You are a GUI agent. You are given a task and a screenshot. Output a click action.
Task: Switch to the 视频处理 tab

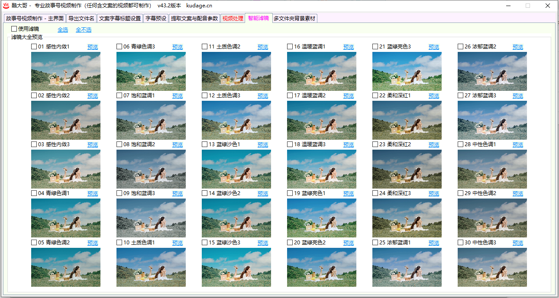233,19
